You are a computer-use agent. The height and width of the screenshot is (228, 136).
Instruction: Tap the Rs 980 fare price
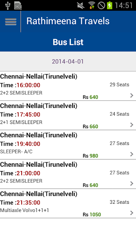click(90, 156)
